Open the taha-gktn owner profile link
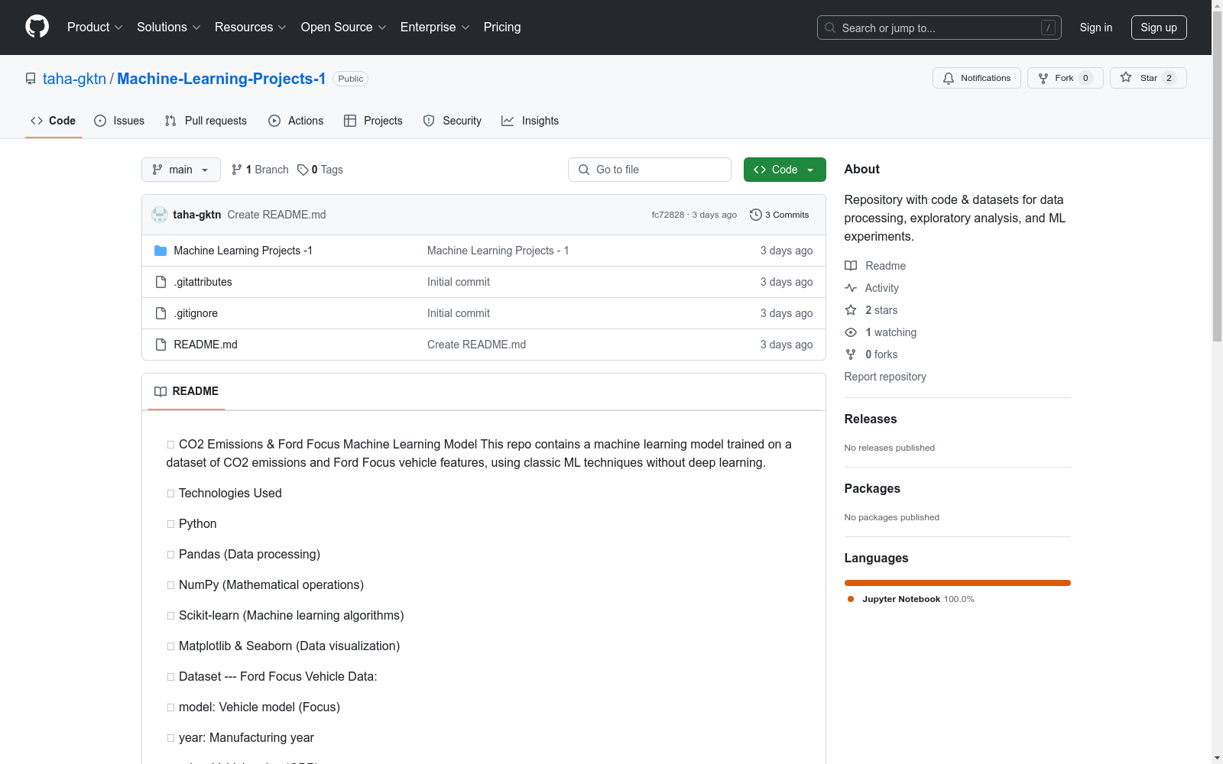 click(74, 79)
